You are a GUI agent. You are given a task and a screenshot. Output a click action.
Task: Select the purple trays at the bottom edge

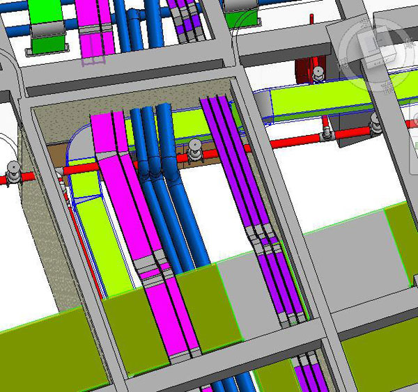[x=305, y=376]
